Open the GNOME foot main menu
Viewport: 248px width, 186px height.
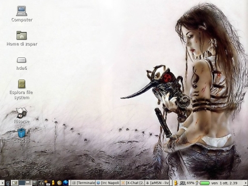[8, 183]
